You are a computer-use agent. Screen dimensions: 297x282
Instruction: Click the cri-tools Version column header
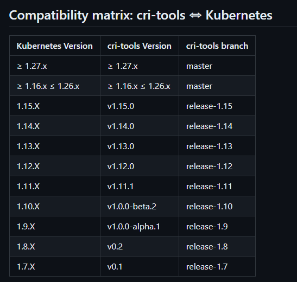click(x=140, y=46)
